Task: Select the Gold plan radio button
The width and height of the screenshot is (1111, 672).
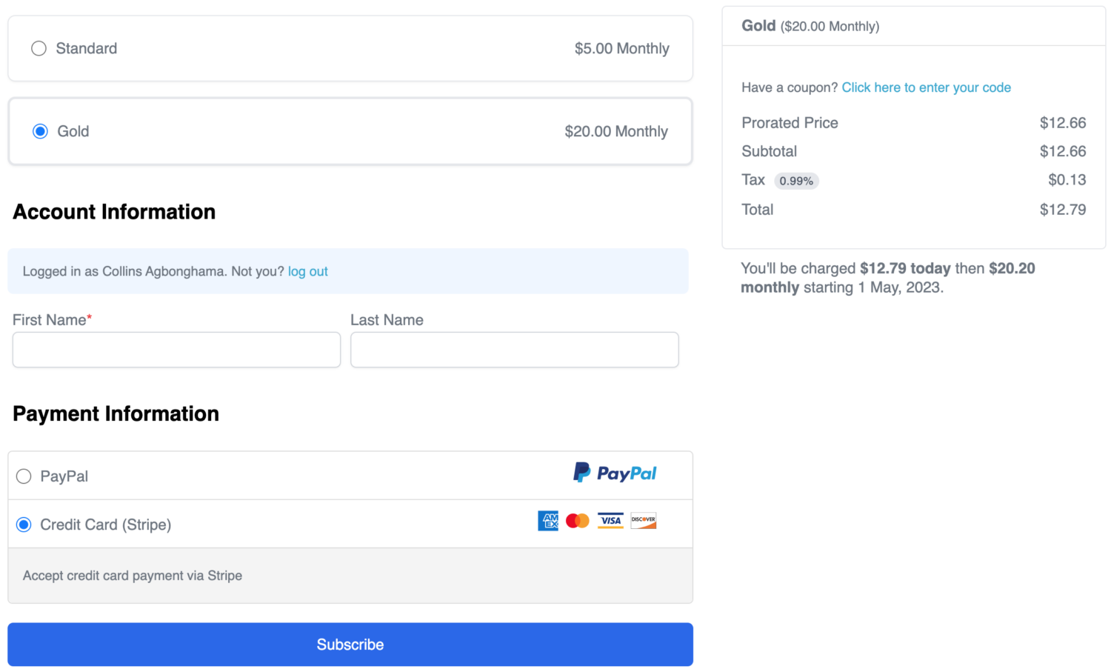Action: pyautogui.click(x=40, y=131)
